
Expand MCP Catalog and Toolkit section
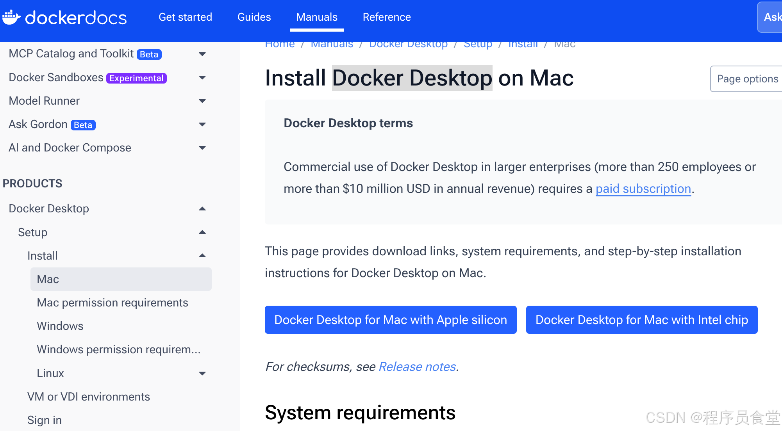[x=202, y=54]
